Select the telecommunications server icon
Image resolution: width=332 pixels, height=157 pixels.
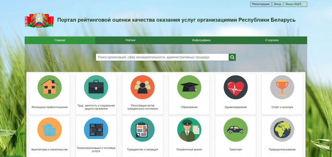tap(96, 129)
